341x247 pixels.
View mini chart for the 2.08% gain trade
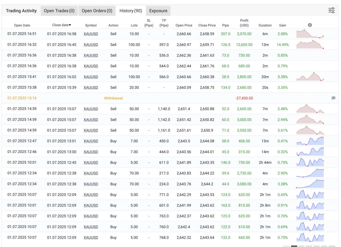point(310,34)
